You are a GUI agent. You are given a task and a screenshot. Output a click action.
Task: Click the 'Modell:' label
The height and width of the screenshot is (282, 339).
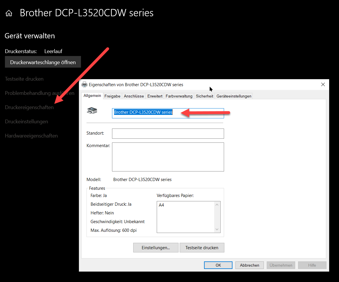click(94, 180)
